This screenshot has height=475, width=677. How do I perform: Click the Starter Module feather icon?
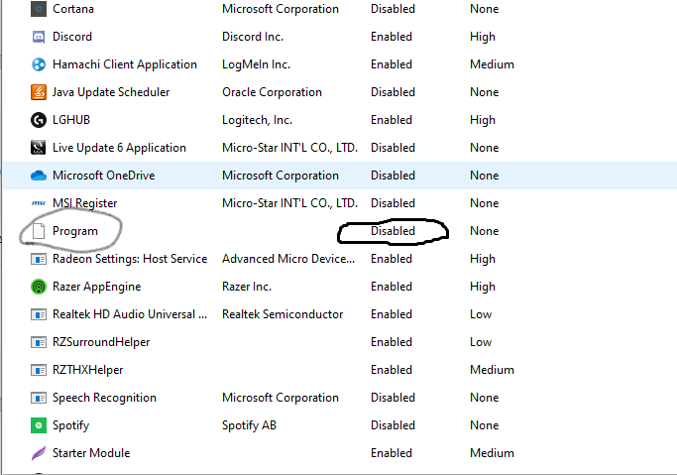click(x=39, y=453)
